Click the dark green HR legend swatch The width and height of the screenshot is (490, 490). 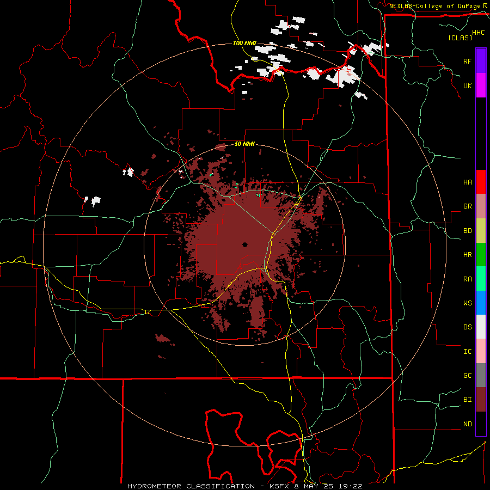[481, 255]
